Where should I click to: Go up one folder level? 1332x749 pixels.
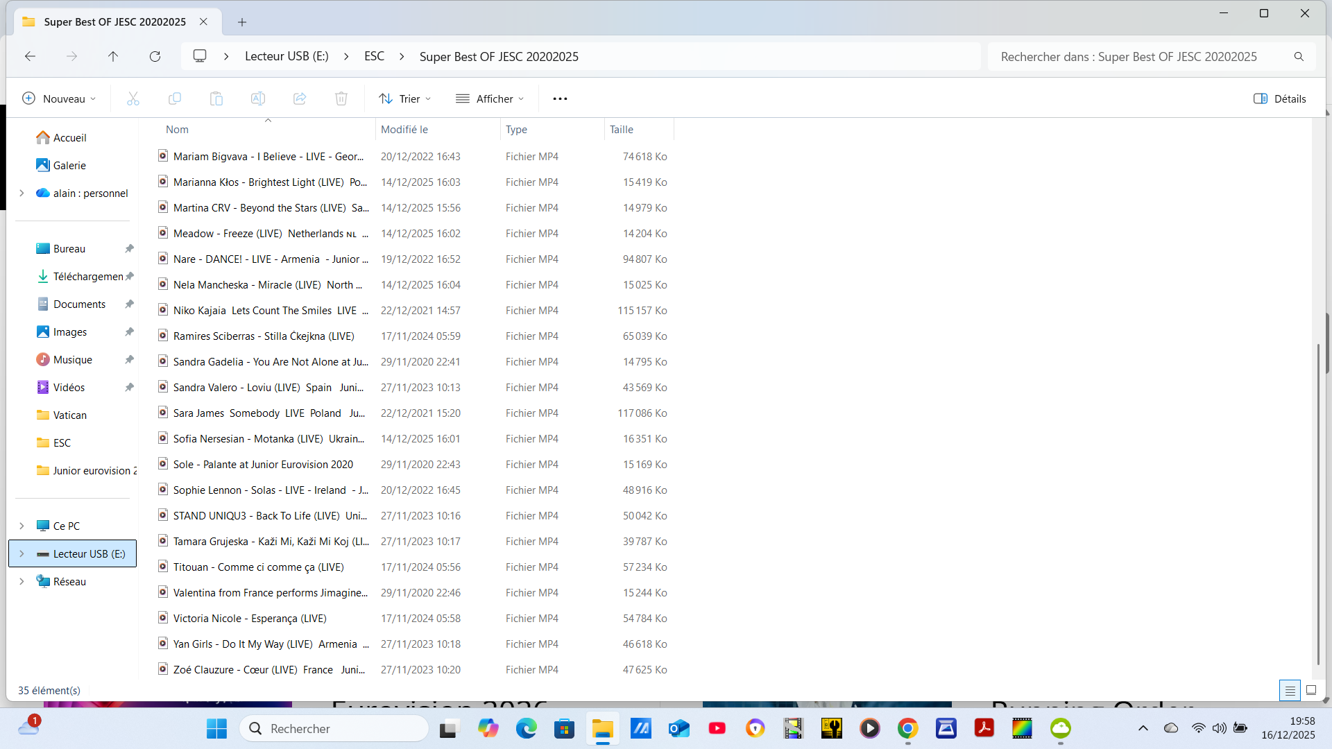(113, 56)
